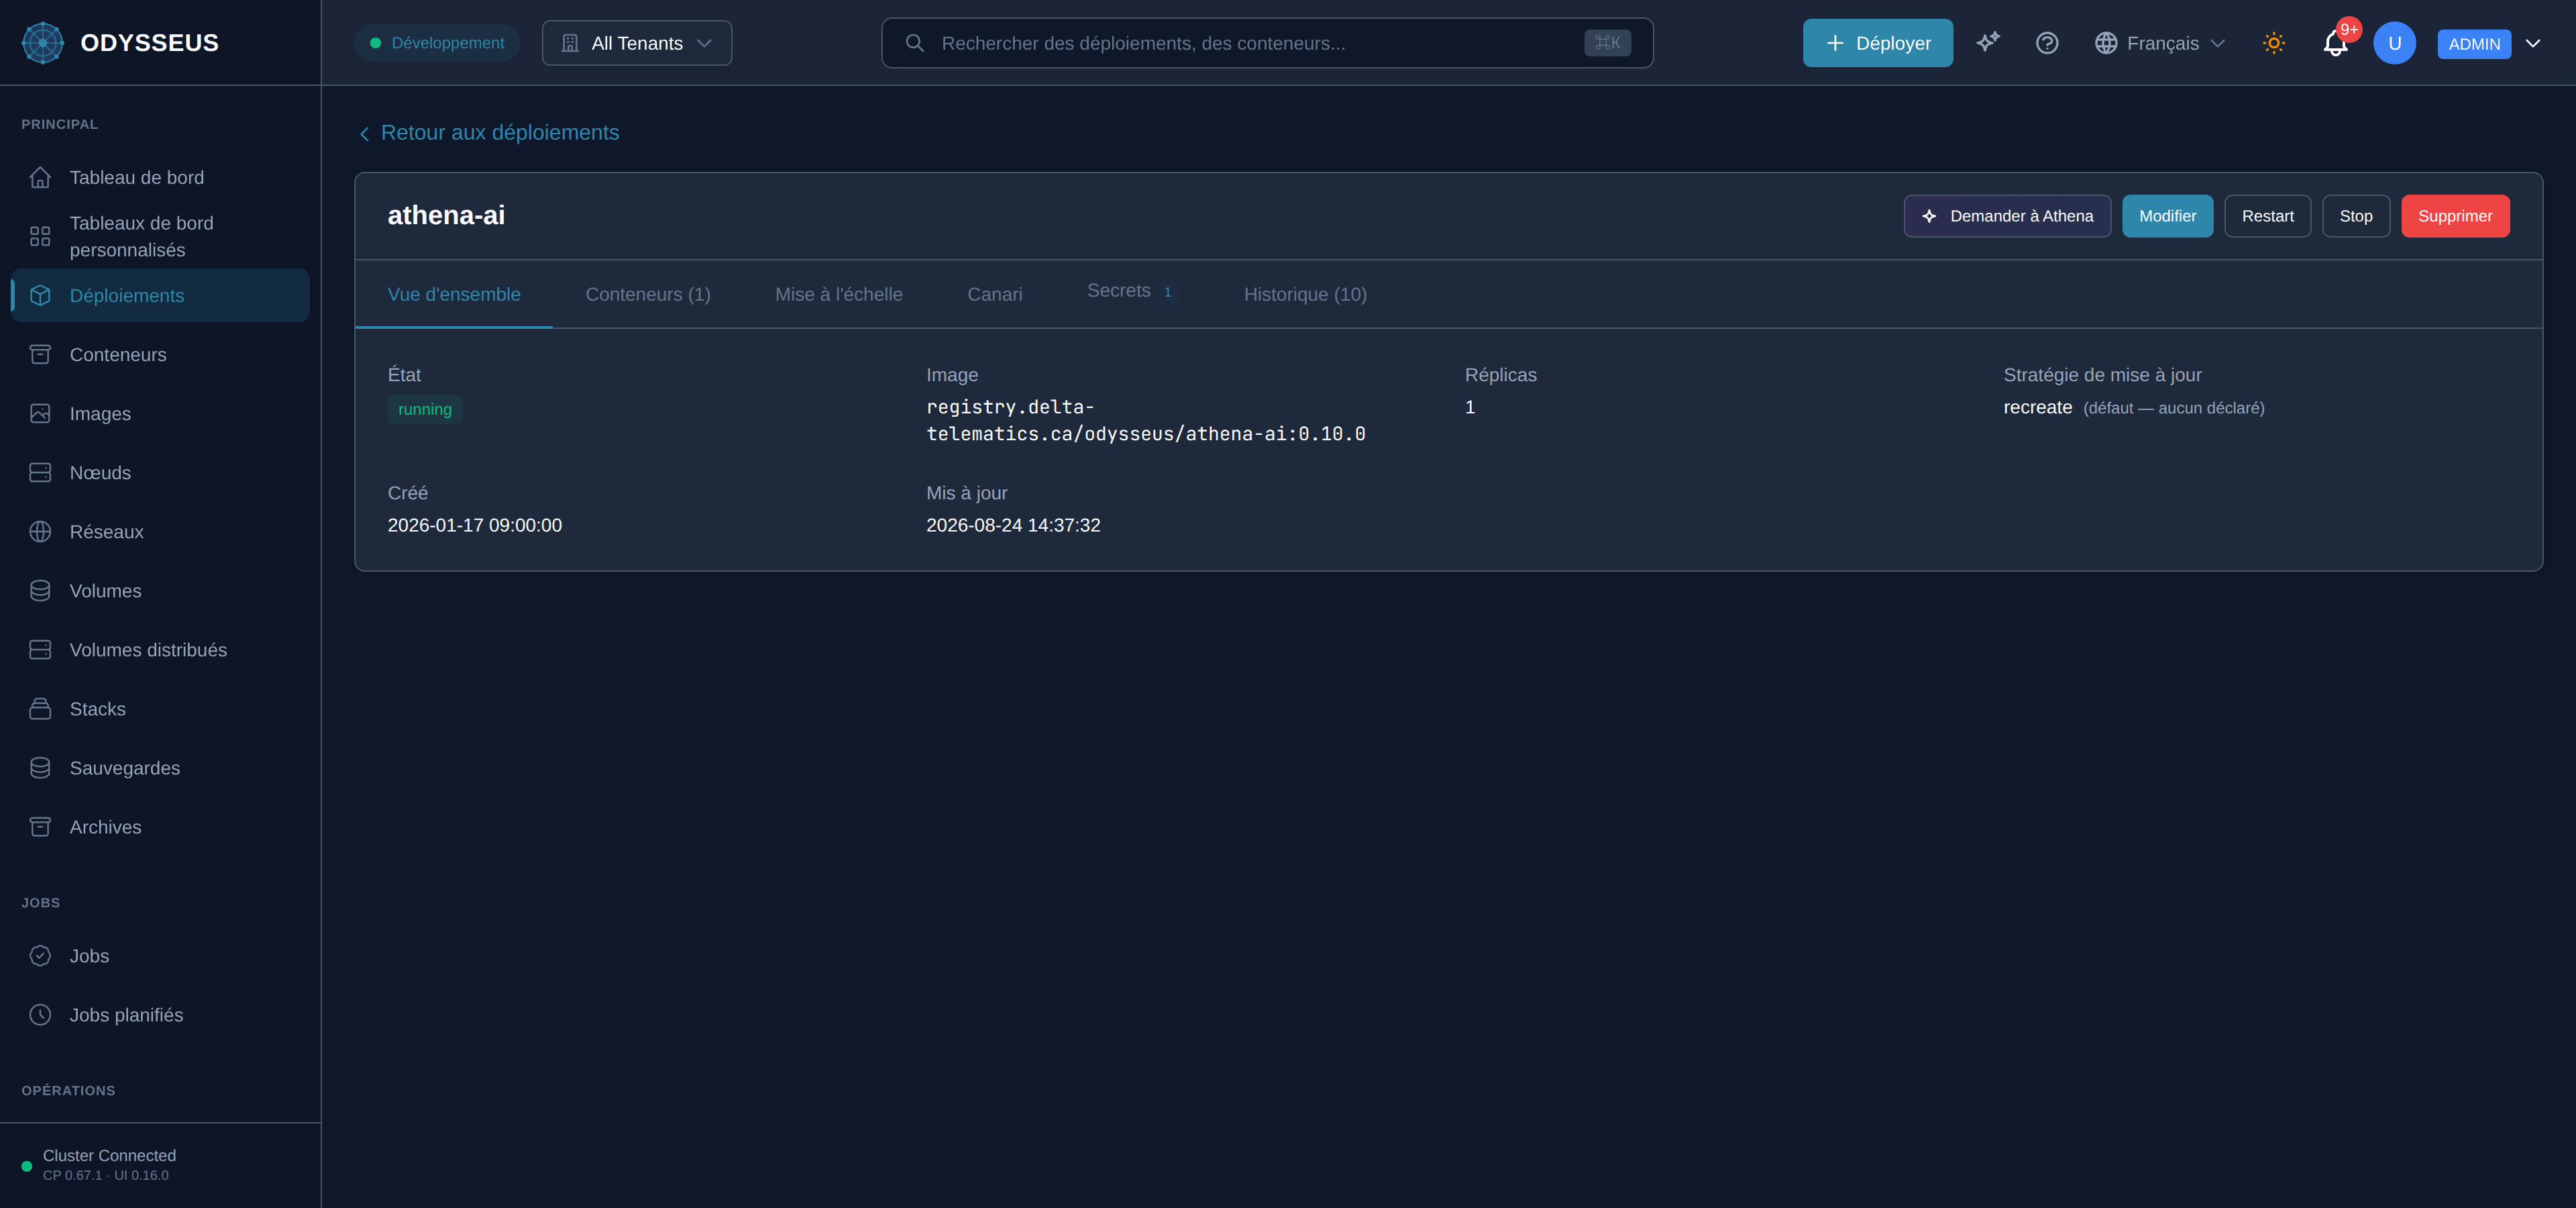The image size is (2576, 1208).
Task: Click the running status badge
Action: point(425,409)
